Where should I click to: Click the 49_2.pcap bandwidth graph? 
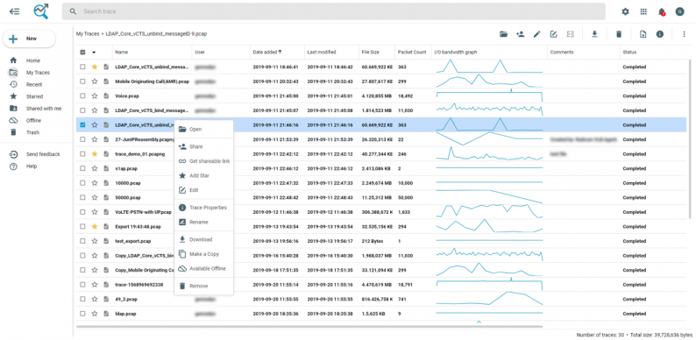pos(490,299)
